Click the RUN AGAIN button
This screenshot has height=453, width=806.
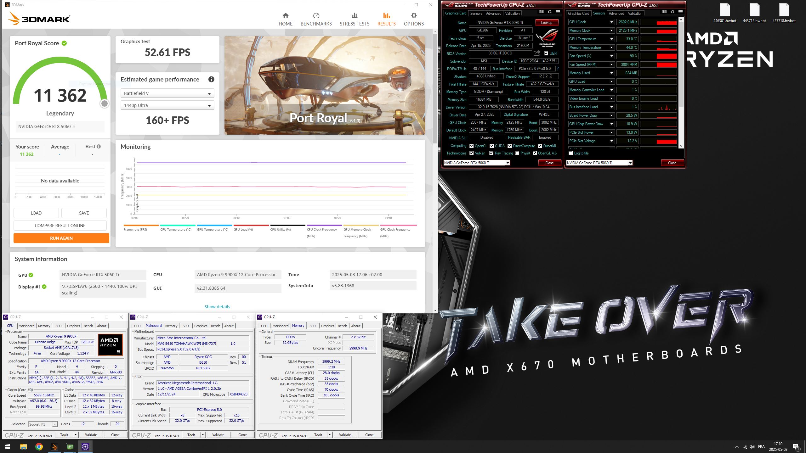pyautogui.click(x=61, y=238)
